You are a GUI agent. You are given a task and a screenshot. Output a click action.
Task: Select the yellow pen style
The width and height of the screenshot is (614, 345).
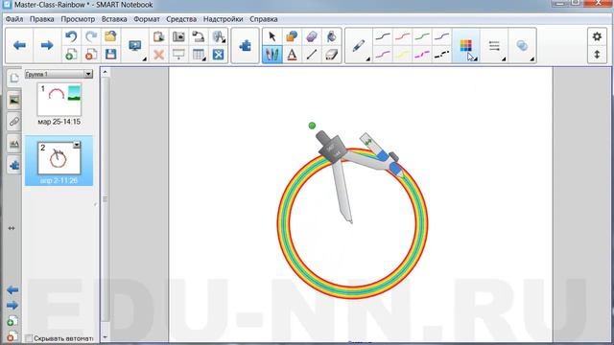[x=402, y=55]
